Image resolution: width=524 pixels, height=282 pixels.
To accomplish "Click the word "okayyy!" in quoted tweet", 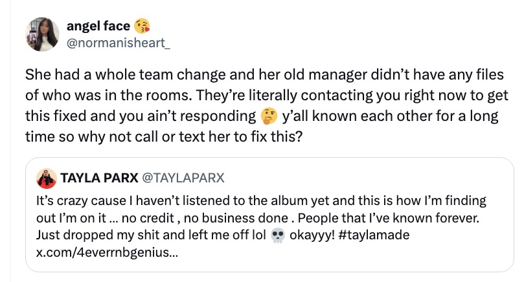I will click(311, 233).
